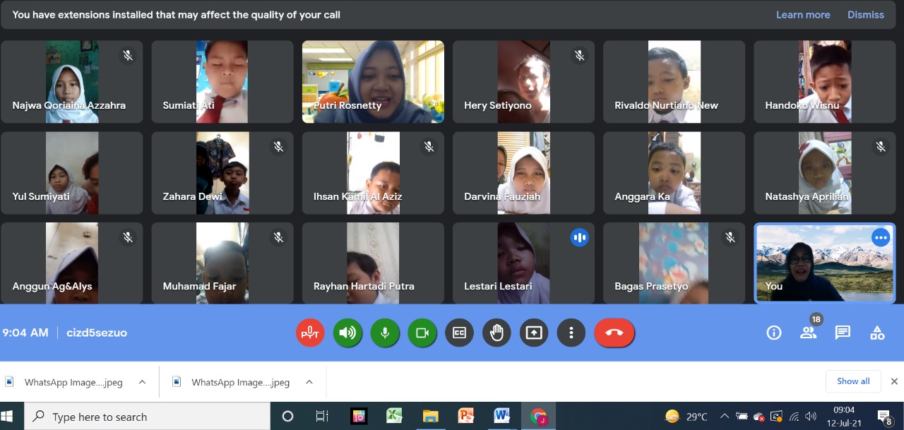This screenshot has width=904, height=430.
Task: Turn off the camera
Action: coord(422,333)
